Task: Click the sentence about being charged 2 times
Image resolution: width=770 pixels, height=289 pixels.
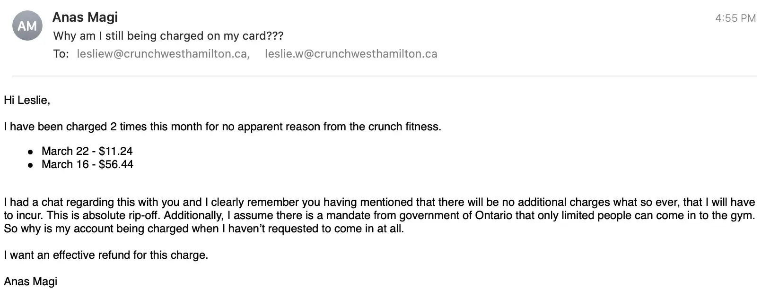Action: 222,127
